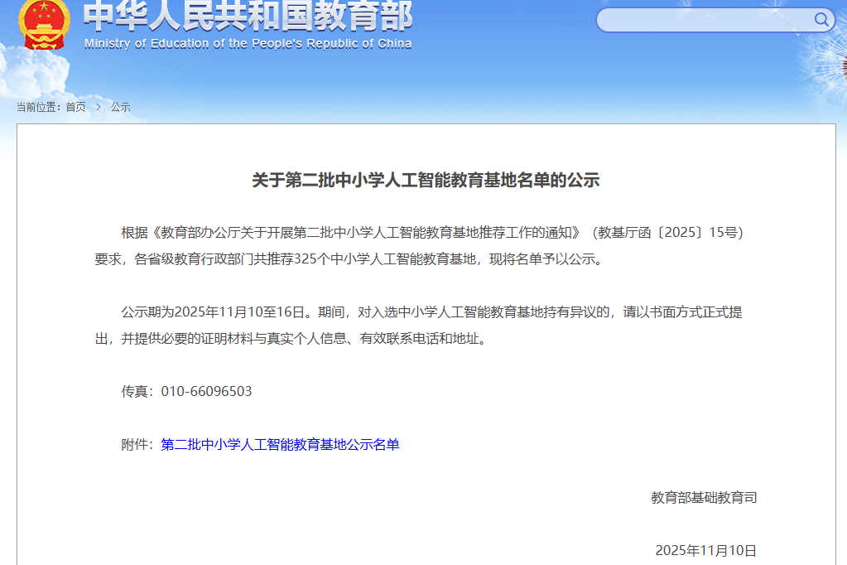Focus the site search input box
This screenshot has height=565, width=847.
pyautogui.click(x=704, y=20)
